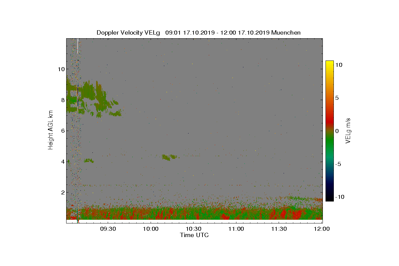Click the colorbar label '5'
Viewport: 399px width, 266px height.
(337, 98)
